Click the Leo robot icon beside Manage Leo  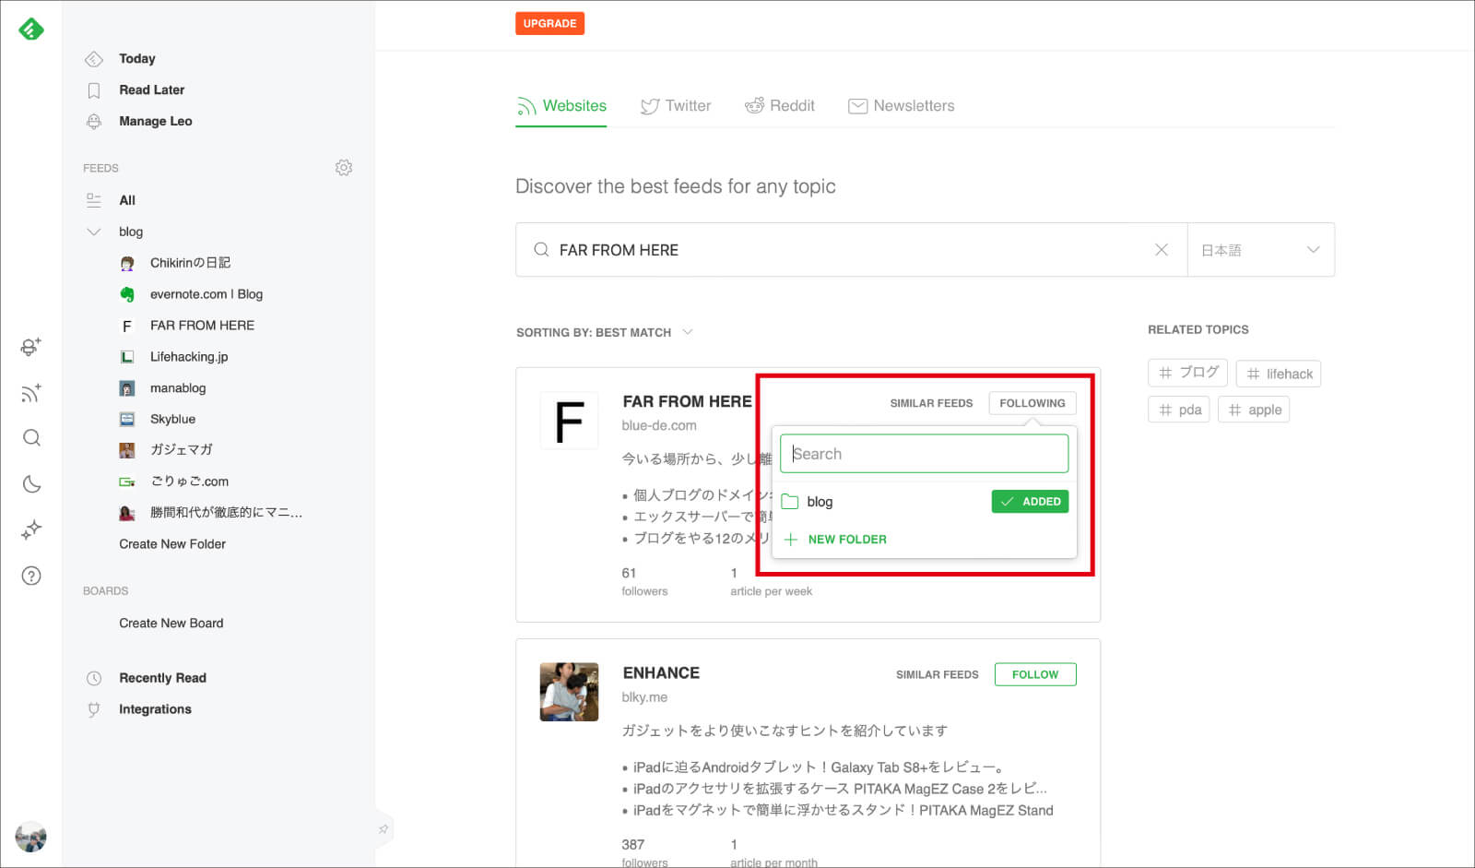click(93, 121)
